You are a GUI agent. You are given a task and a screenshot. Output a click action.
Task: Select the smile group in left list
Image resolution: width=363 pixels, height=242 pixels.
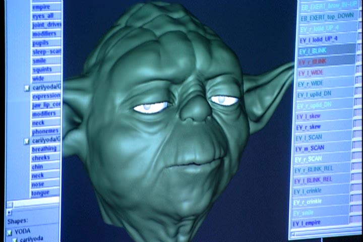click(46, 60)
